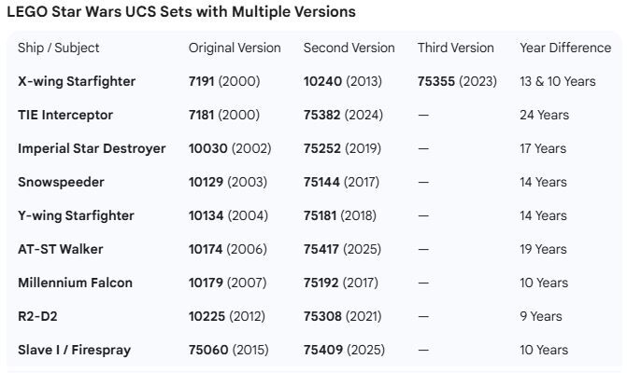Screen dimensions: 627x373
Task: Select set 75382 (2024) cell
Action: coord(343,115)
